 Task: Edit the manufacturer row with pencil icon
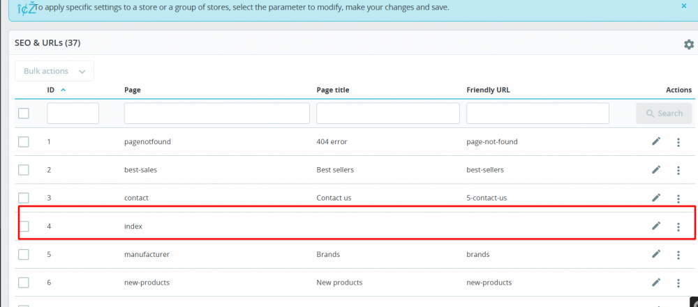pos(655,254)
